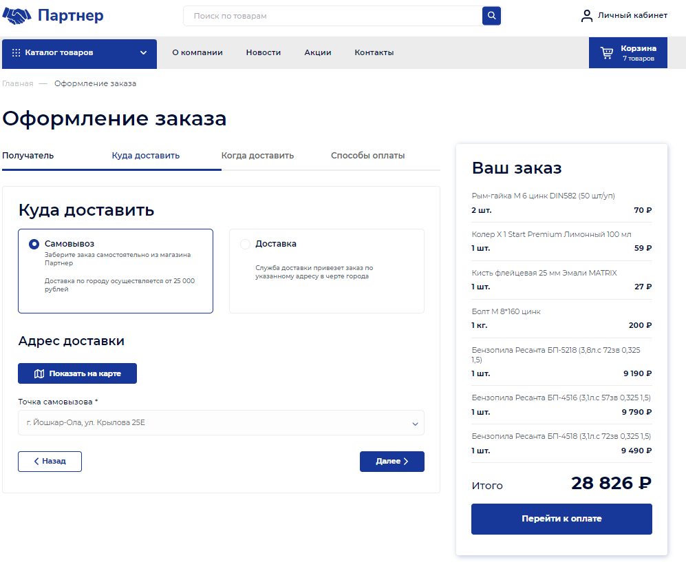This screenshot has width=686, height=567.
Task: Switch to the Когда доставить tab
Action: (x=257, y=156)
